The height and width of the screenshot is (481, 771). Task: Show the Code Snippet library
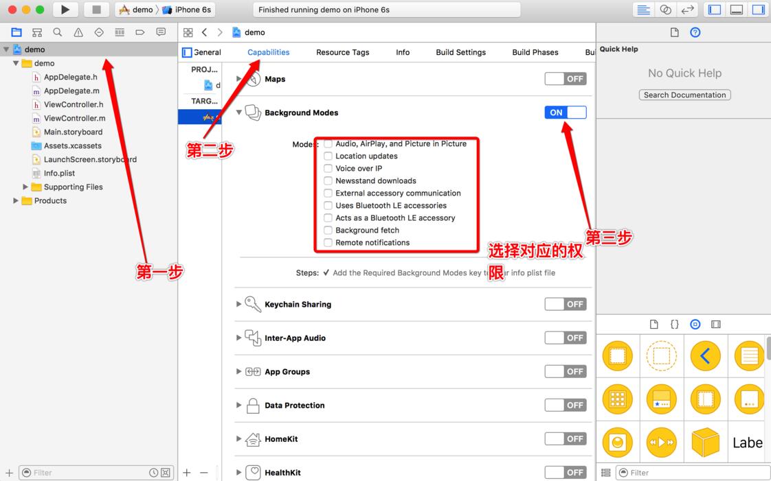[x=675, y=324]
